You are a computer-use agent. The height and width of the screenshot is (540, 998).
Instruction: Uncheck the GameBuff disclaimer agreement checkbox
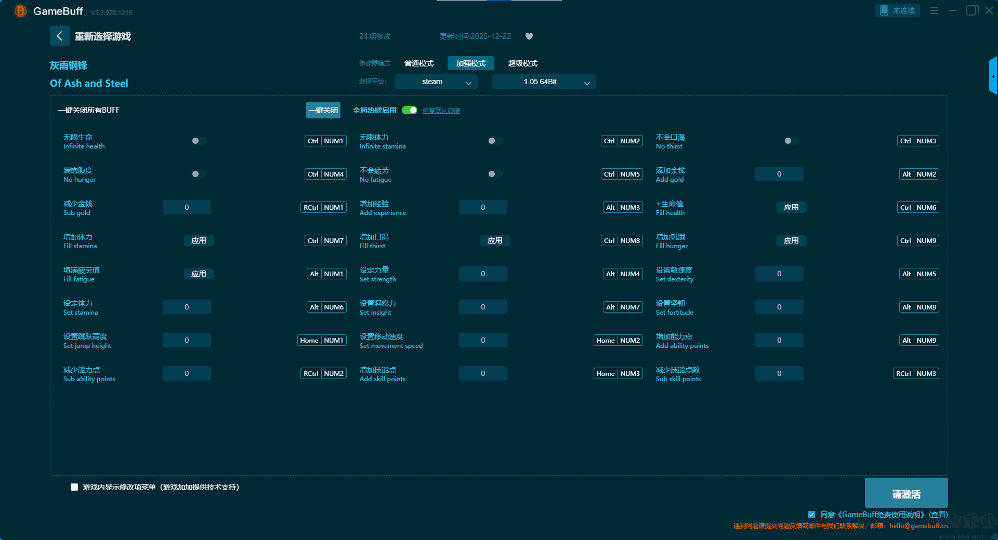pyautogui.click(x=811, y=515)
